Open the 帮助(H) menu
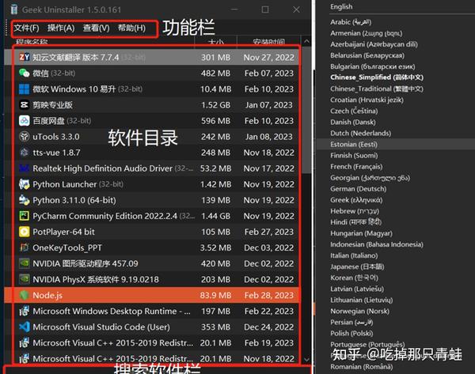The width and height of the screenshot is (475, 374). [131, 28]
